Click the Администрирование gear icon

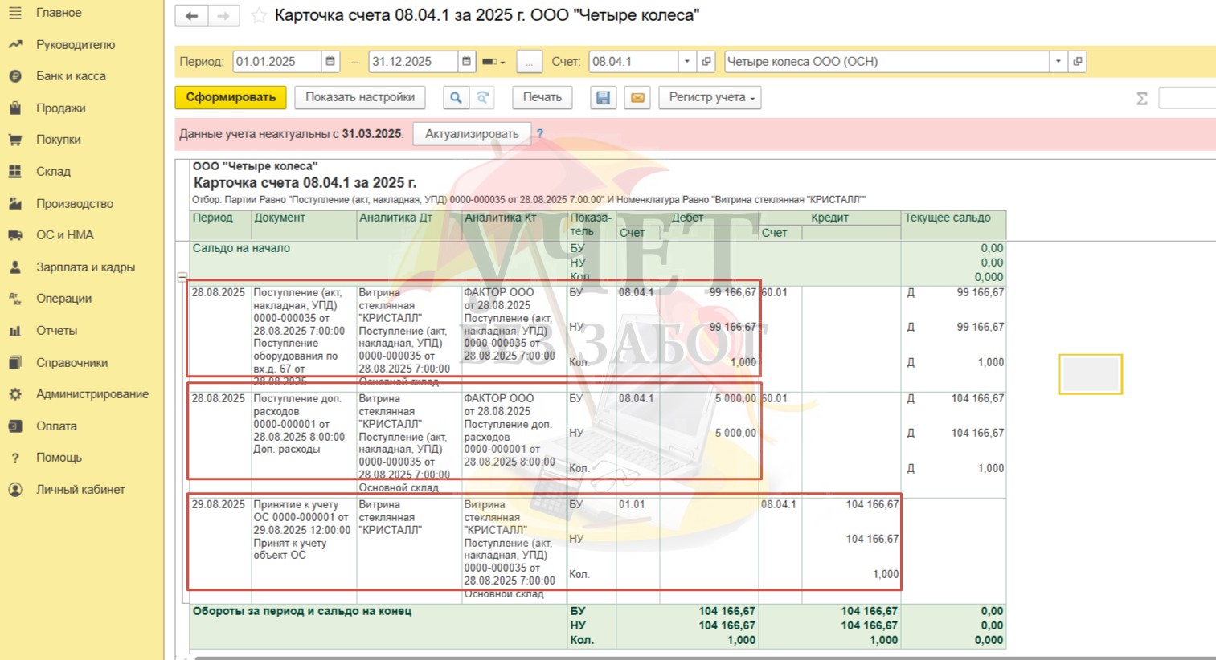coord(15,394)
